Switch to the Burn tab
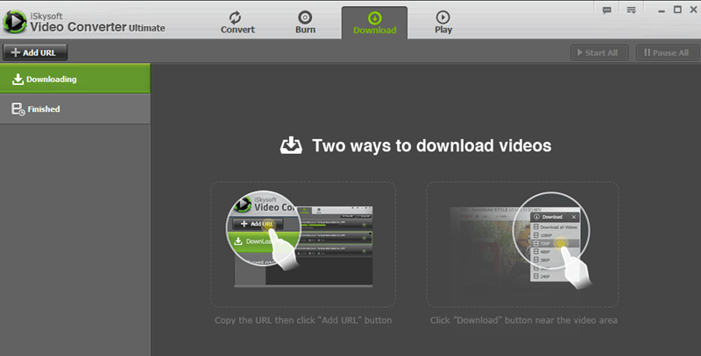This screenshot has height=356, width=701. pos(305,23)
